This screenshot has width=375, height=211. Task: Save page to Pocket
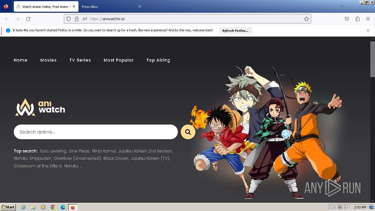pyautogui.click(x=347, y=19)
